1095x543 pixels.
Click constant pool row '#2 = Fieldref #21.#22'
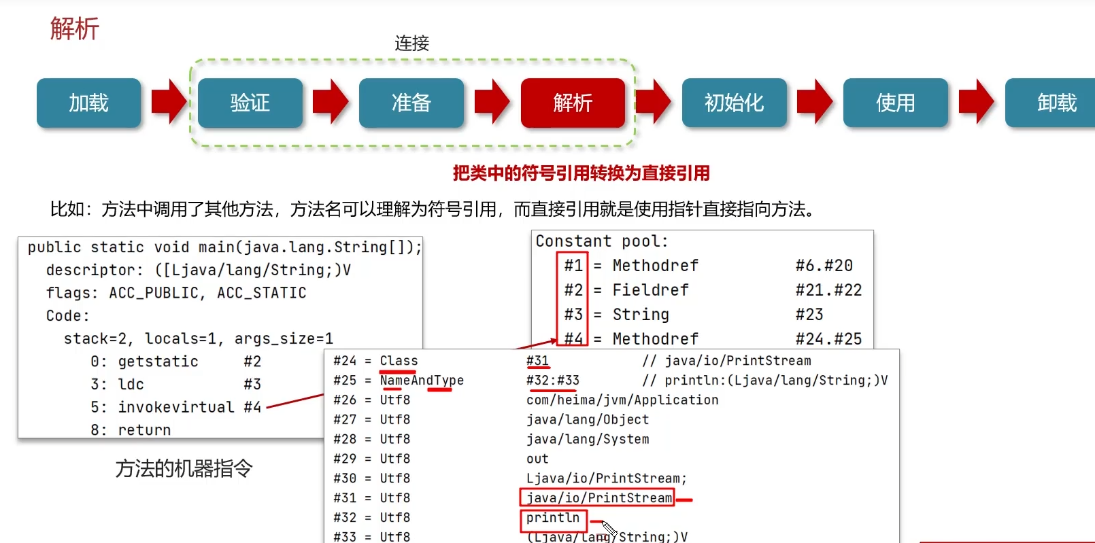click(713, 290)
